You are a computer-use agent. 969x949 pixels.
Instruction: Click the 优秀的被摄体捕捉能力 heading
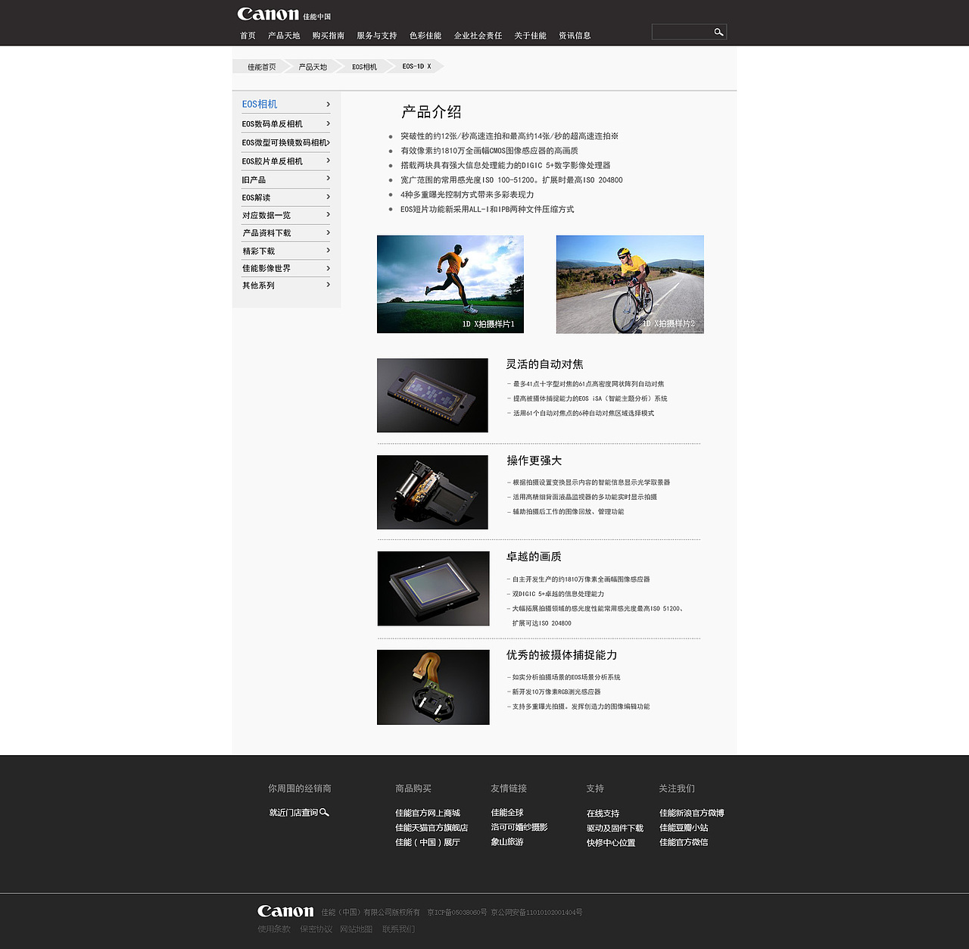point(562,655)
